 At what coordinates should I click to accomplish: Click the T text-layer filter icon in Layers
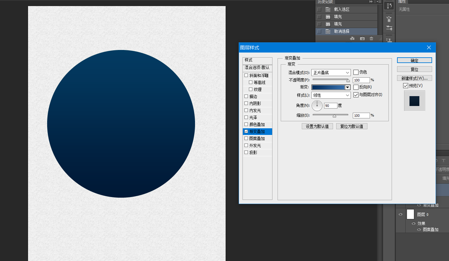[443, 161]
